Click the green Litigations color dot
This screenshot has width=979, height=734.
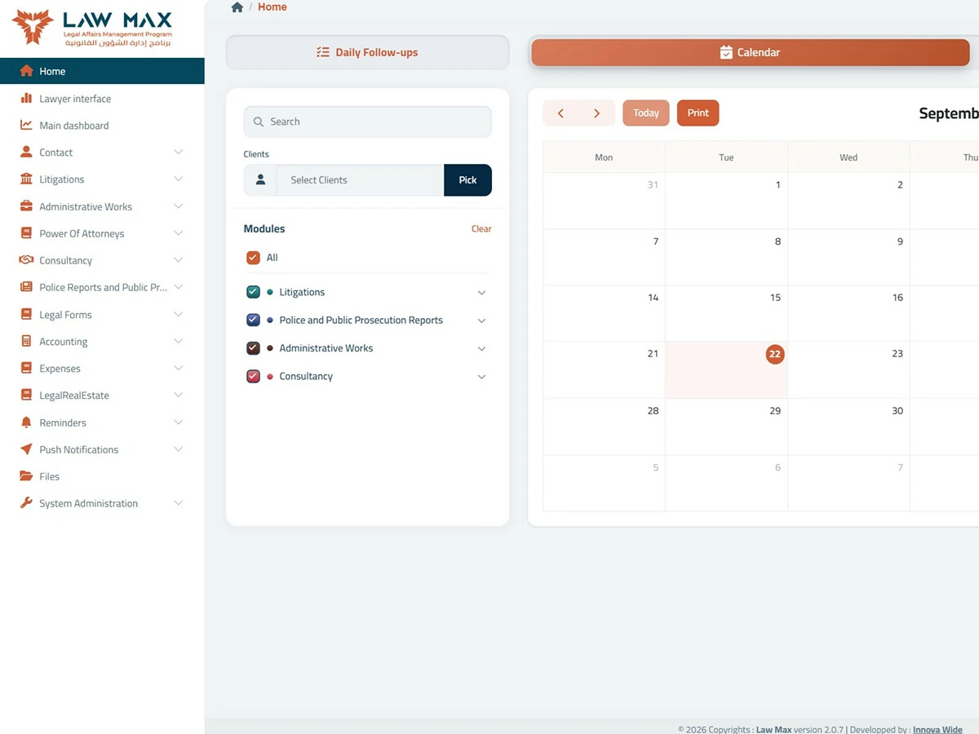(270, 292)
